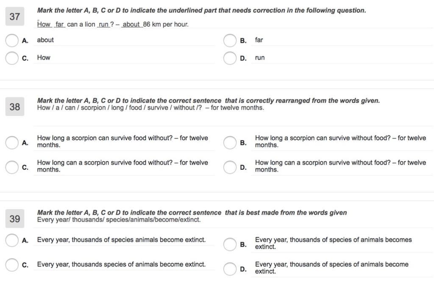Click answer text 'Every year, thousands of species animals'
The height and width of the screenshot is (288, 434).
click(x=121, y=240)
